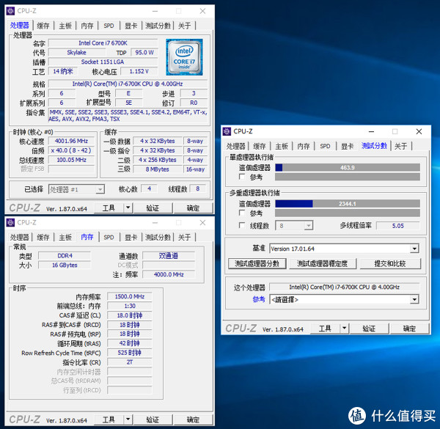
Task: Click CPU-Z app icon in benchmark window title
Action: tap(227, 131)
